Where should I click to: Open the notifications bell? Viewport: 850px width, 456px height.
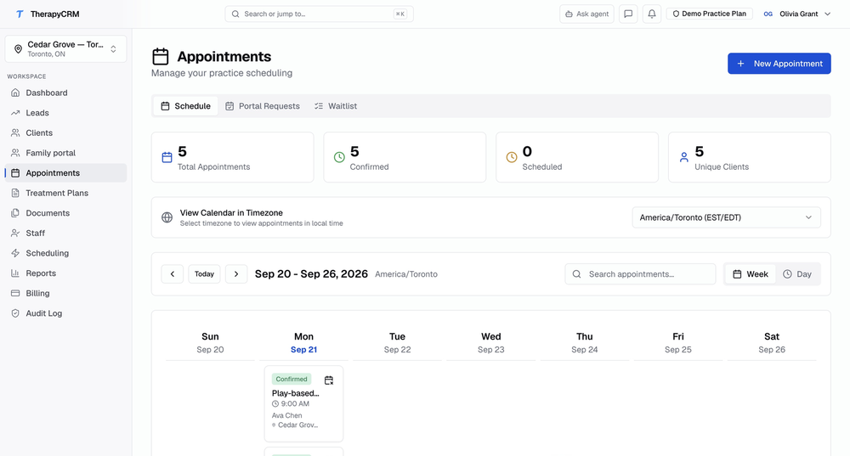(x=652, y=14)
